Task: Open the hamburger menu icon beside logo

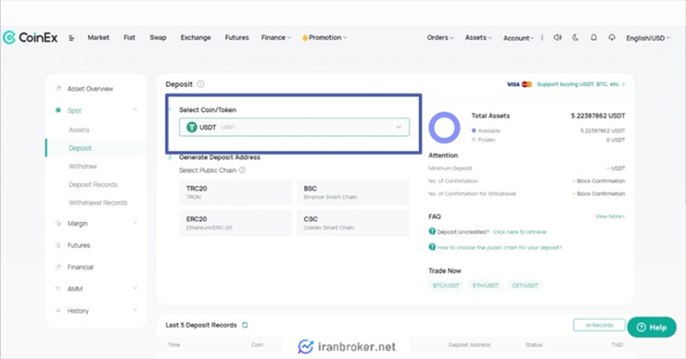Action: [x=72, y=38]
